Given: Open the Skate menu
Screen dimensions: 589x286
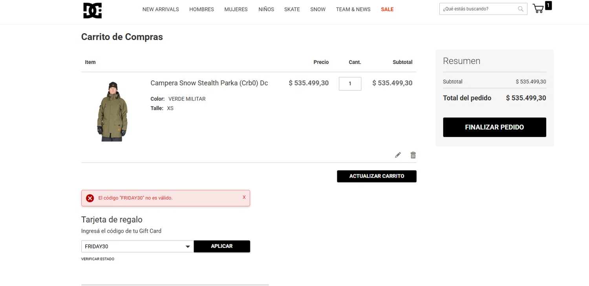Looking at the screenshot, I should (x=292, y=9).
